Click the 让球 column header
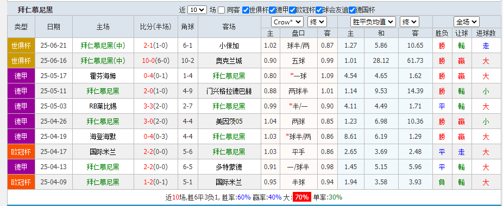The image size is (503, 206). click(461, 33)
